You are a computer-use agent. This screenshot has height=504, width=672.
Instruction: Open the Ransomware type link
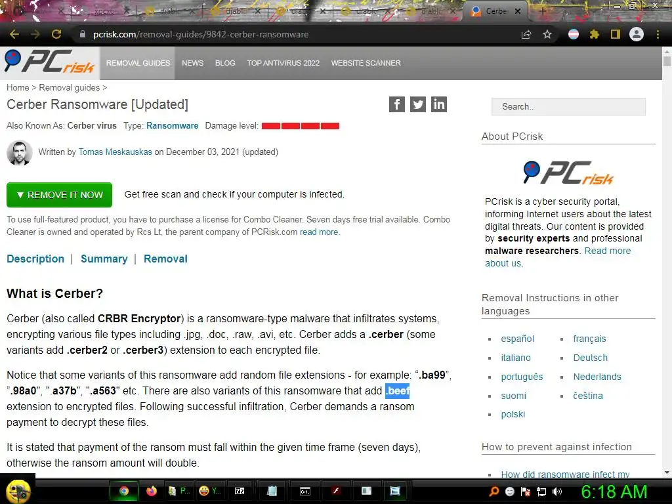click(173, 125)
